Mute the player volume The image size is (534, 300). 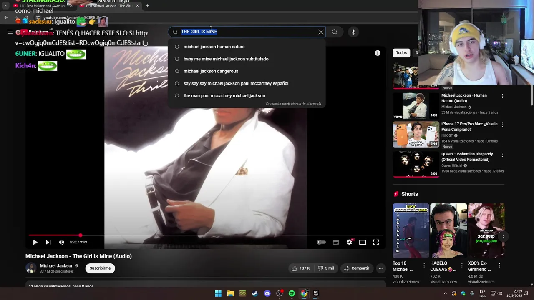[x=61, y=242]
